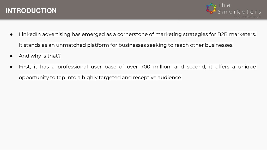Click the word 'marketers.' ending the first line

(242, 34)
